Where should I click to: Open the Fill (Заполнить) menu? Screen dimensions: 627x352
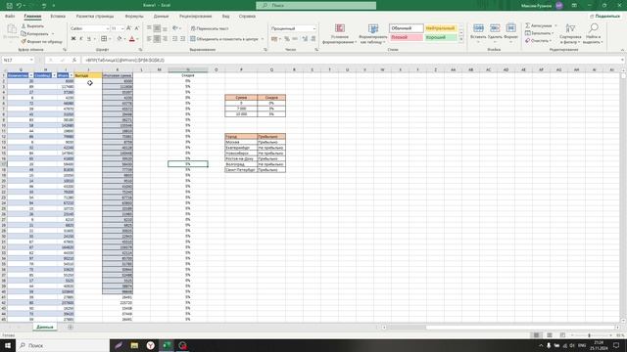pos(540,33)
